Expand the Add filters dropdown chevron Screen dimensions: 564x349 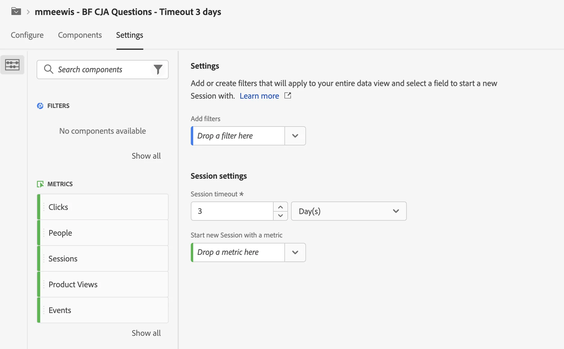click(295, 136)
